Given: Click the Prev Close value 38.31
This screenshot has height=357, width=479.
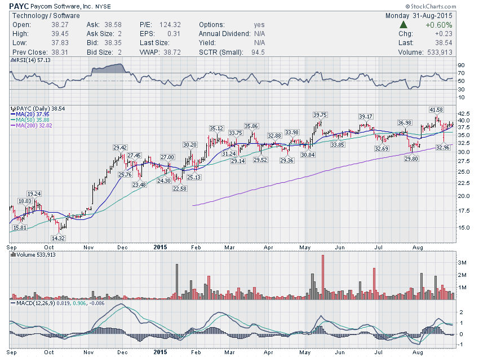Looking at the screenshot, I should [x=60, y=52].
